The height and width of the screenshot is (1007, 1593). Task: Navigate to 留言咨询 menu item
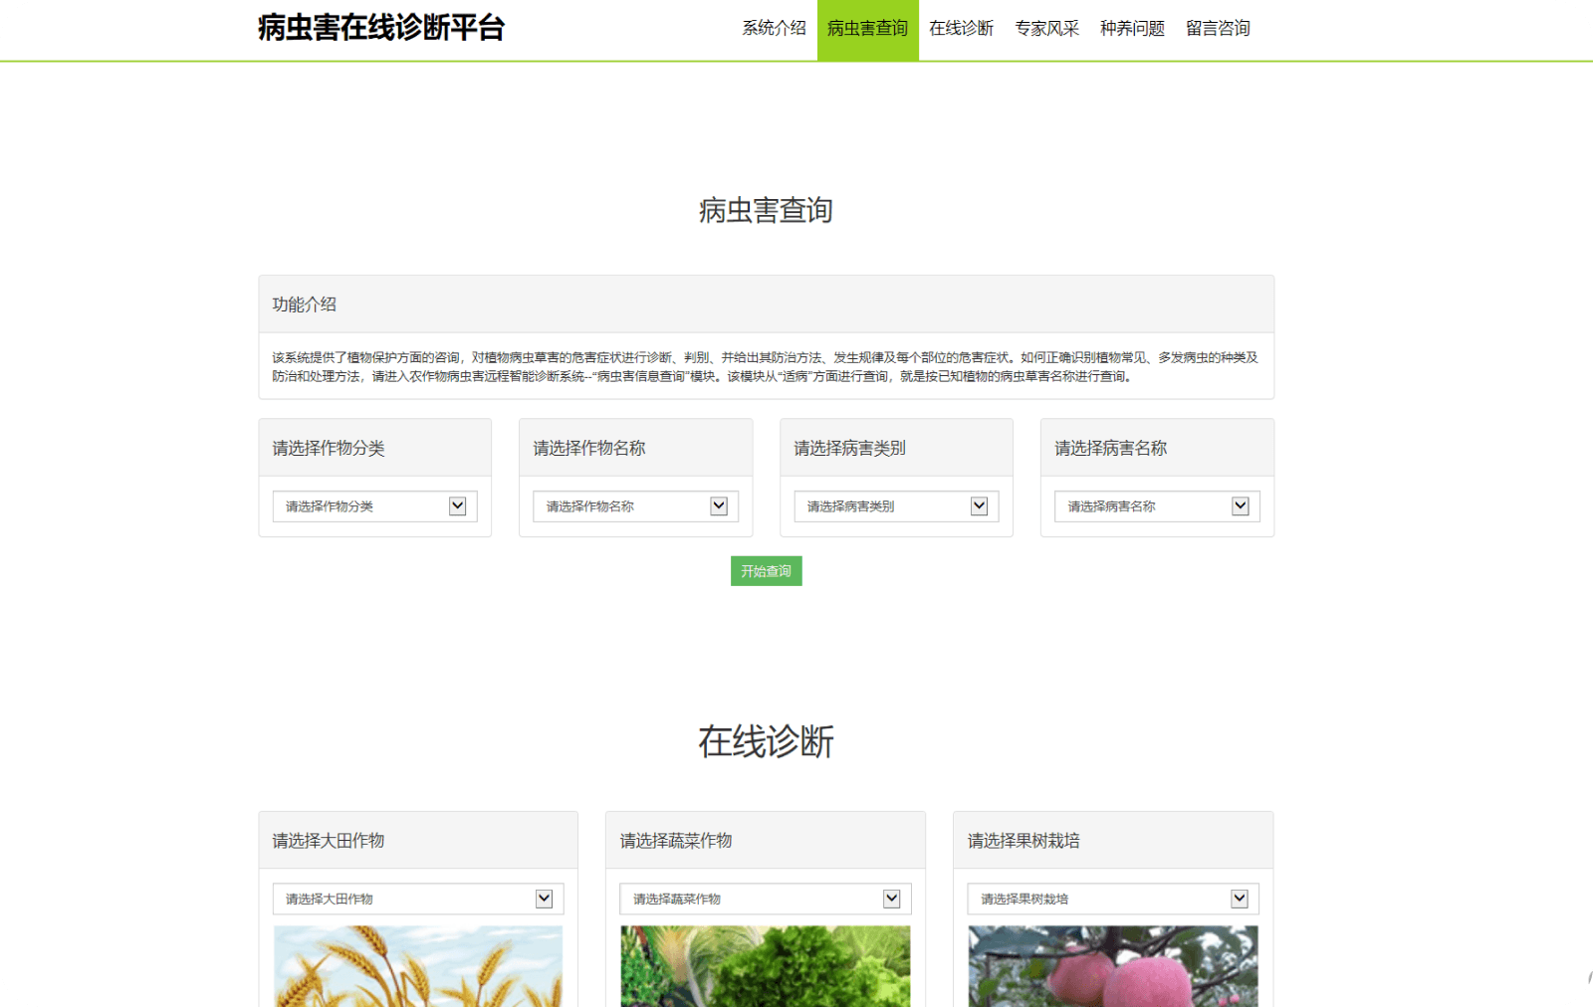tap(1217, 29)
